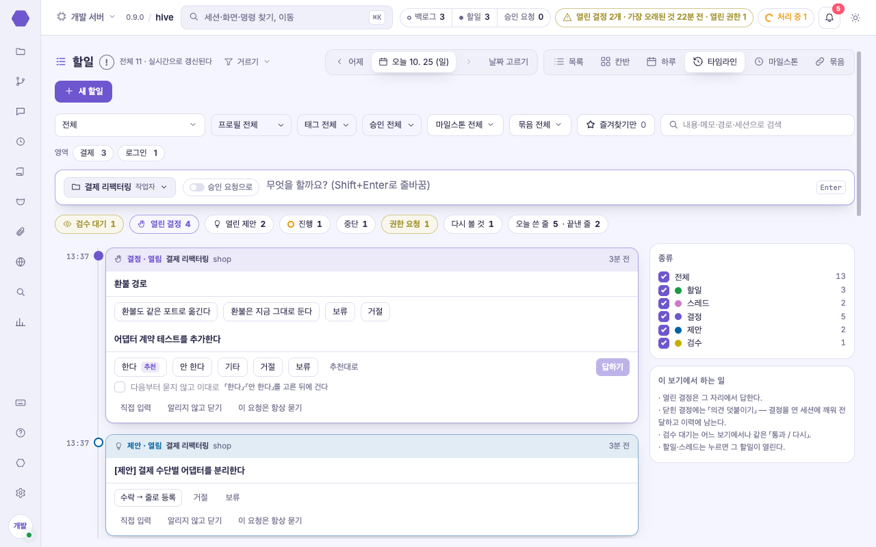Screen dimensions: 876x547
Task: Open the question mark help icon
Action: tap(21, 433)
